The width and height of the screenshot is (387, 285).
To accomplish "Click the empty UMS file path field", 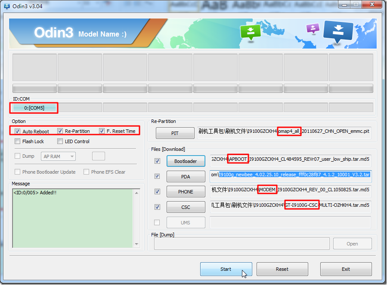I will coord(291,222).
